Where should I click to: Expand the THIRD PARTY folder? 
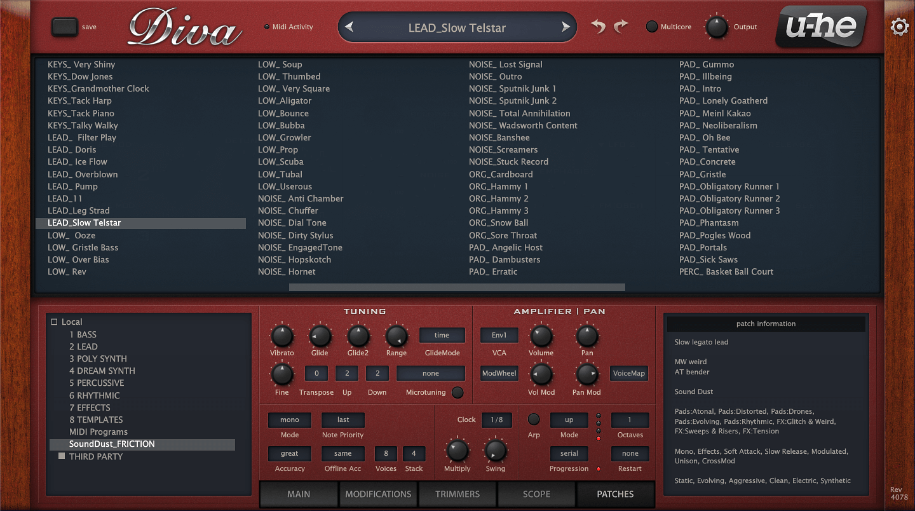[x=62, y=456]
